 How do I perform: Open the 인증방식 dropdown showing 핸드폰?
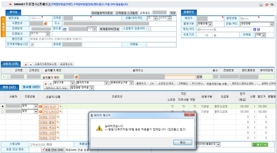tap(40, 34)
